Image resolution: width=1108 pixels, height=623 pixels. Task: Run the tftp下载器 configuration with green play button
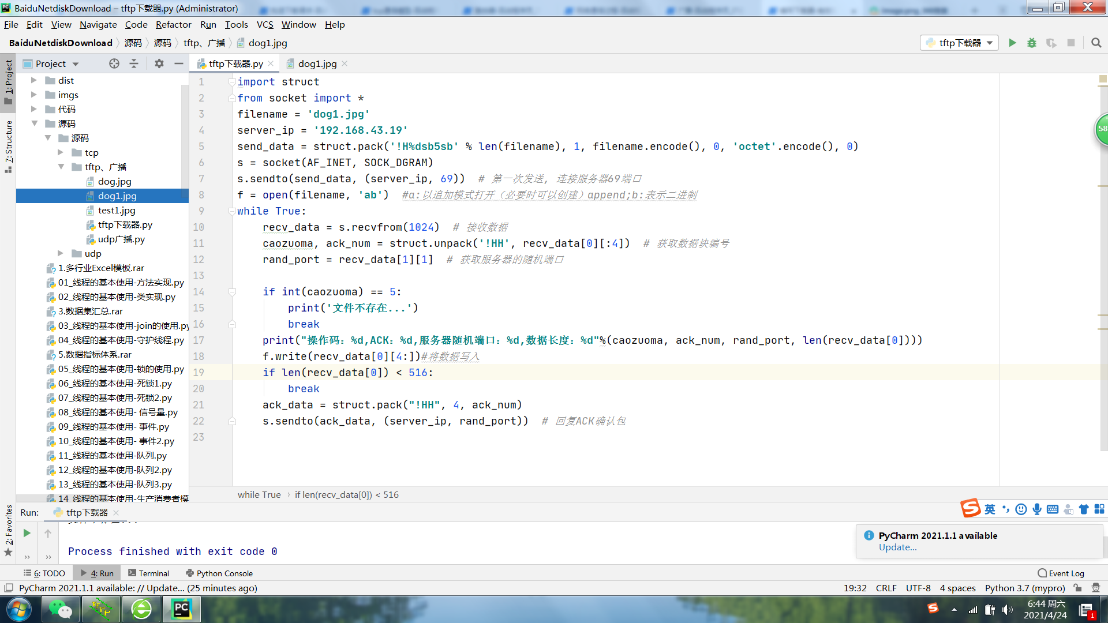tap(1012, 43)
